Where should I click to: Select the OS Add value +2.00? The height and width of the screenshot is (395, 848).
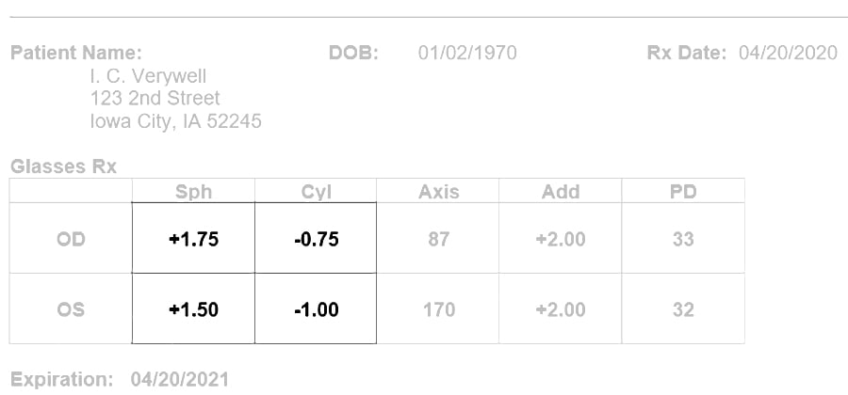tap(561, 309)
